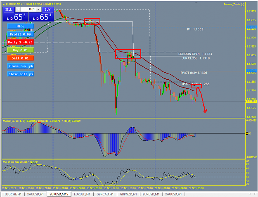Toggle the one-click trading panel arrow

[x=3, y=4]
